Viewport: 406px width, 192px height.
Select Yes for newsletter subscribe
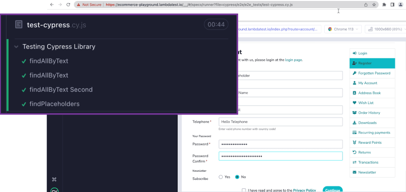(221, 177)
